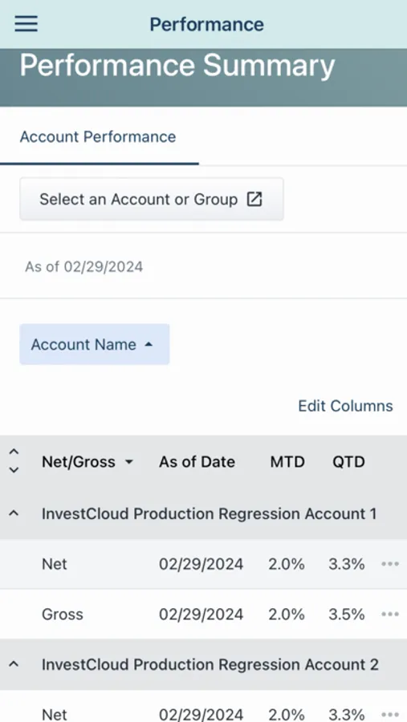Image resolution: width=407 pixels, height=722 pixels.
Task: Select the Net row under Account 1
Action: point(203,564)
